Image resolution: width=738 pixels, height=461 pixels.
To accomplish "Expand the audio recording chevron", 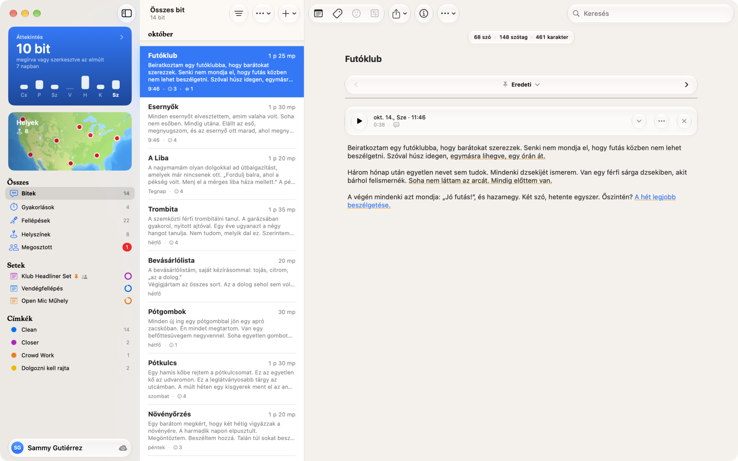I will point(639,121).
